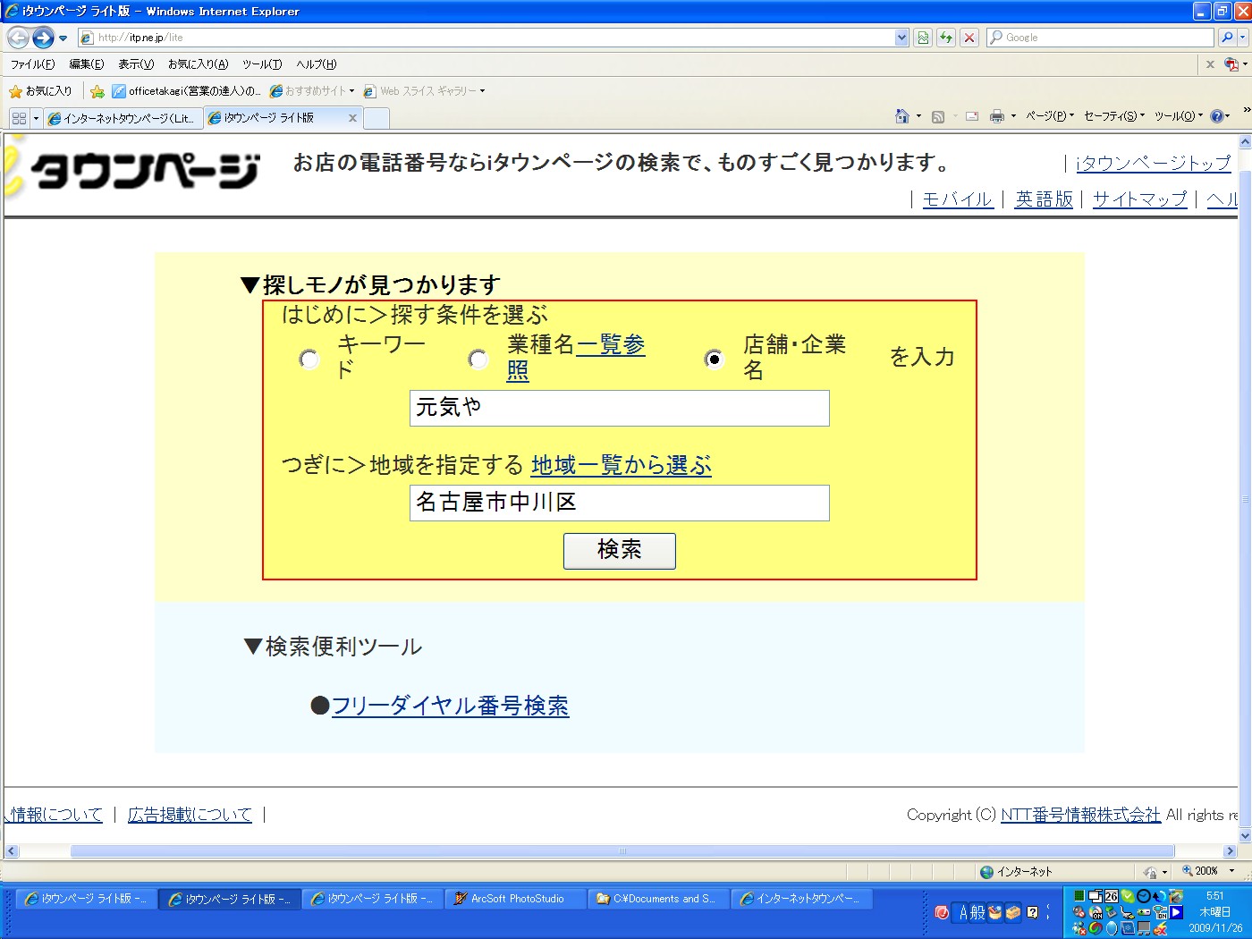Expand the おすすめサイト favorites dropdown
The width and height of the screenshot is (1252, 939).
coord(352,91)
